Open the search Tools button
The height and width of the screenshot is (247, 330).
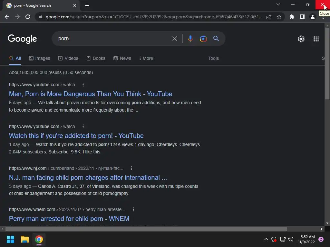pyautogui.click(x=213, y=58)
